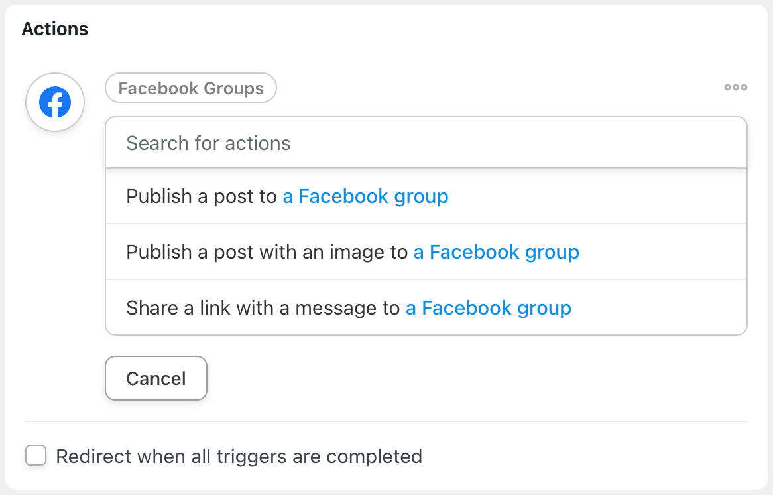Click the Facebook Groups pill label
The height and width of the screenshot is (495, 773).
[191, 88]
